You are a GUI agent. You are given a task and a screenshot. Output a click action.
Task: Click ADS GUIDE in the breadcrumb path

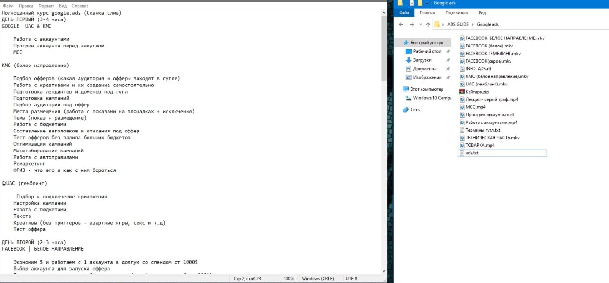pos(458,24)
